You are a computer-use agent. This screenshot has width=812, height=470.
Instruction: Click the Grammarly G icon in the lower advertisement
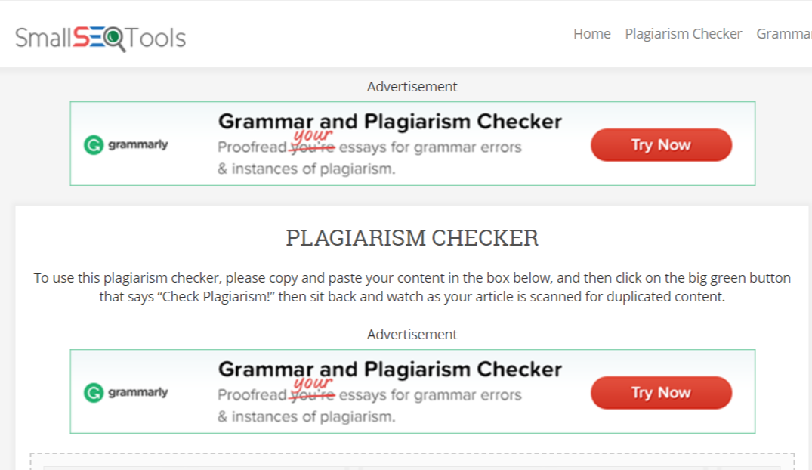pos(93,392)
